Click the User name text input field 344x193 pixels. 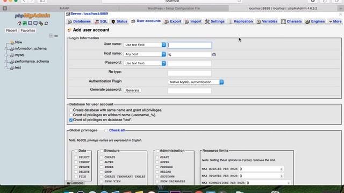pos(190,45)
